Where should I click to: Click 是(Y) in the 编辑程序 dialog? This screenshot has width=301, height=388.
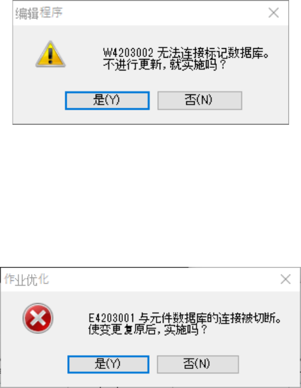pyautogui.click(x=107, y=100)
